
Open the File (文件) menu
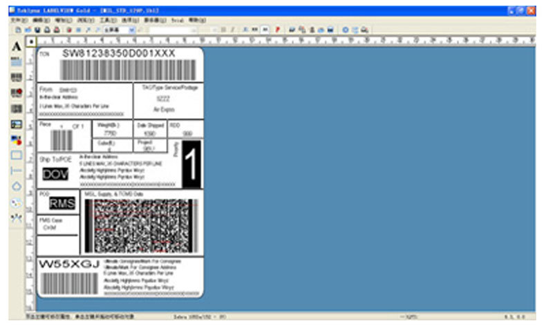pos(19,21)
